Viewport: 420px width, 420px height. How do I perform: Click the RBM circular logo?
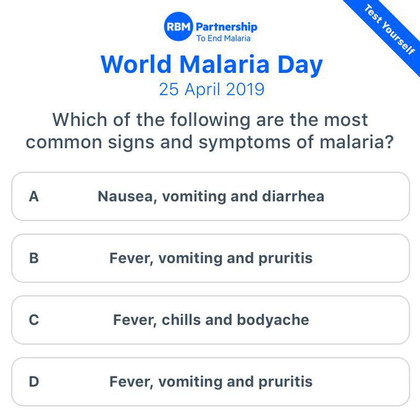(x=178, y=27)
